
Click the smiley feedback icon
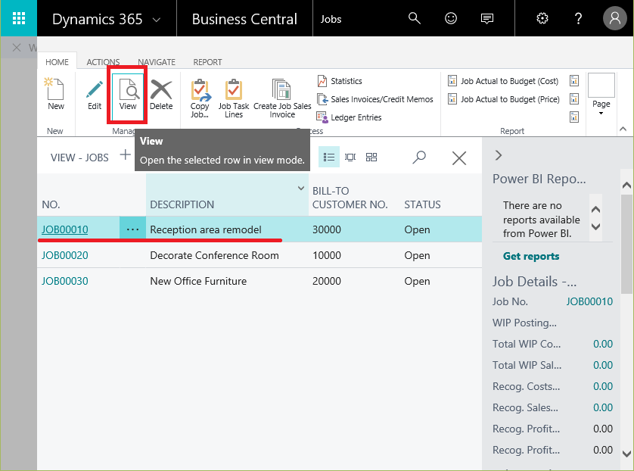[x=450, y=18]
